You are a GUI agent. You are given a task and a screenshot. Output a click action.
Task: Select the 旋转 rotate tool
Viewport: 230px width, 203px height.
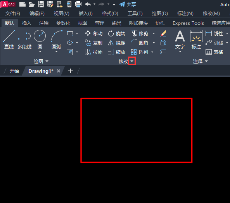(117, 34)
